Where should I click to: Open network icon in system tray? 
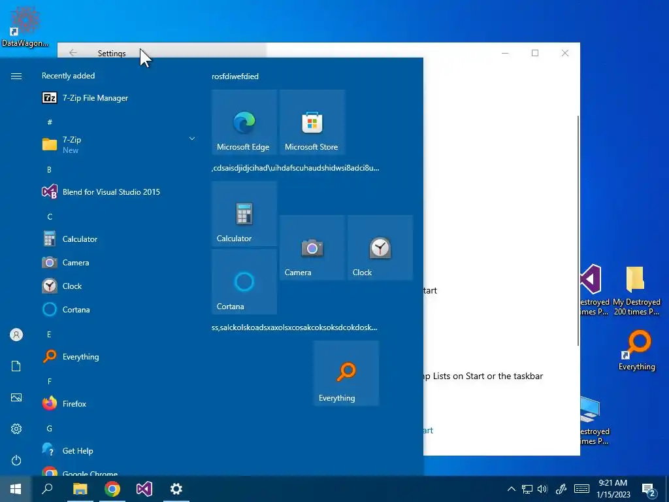(527, 489)
